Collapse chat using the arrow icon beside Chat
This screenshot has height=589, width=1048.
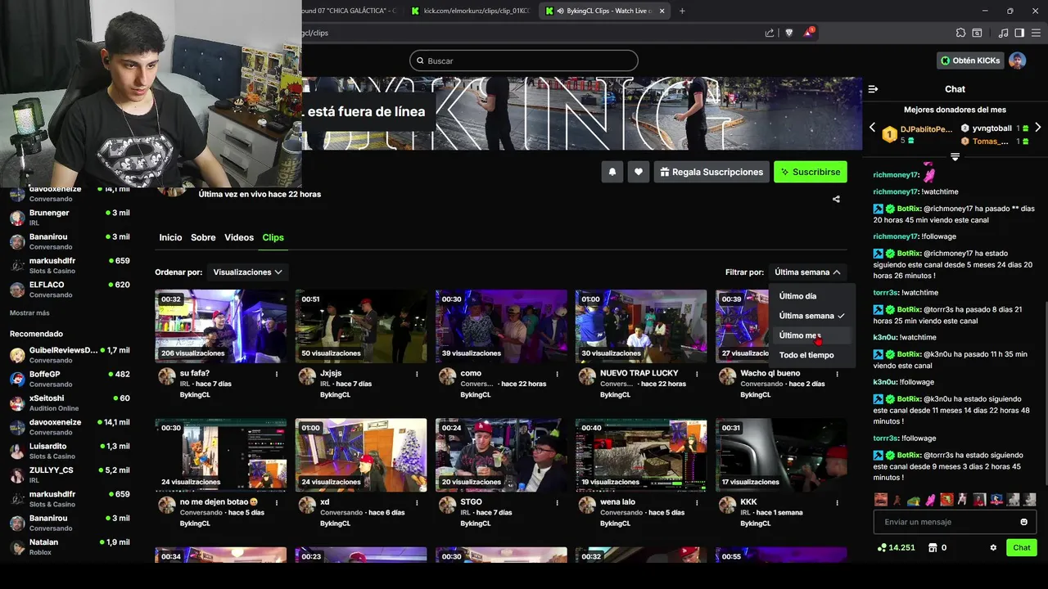click(873, 89)
